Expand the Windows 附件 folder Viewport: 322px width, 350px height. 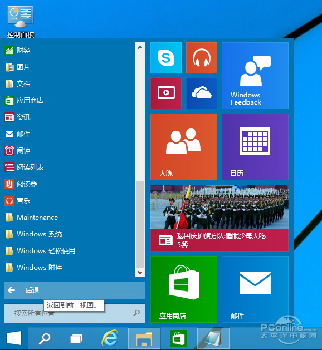pos(33,268)
